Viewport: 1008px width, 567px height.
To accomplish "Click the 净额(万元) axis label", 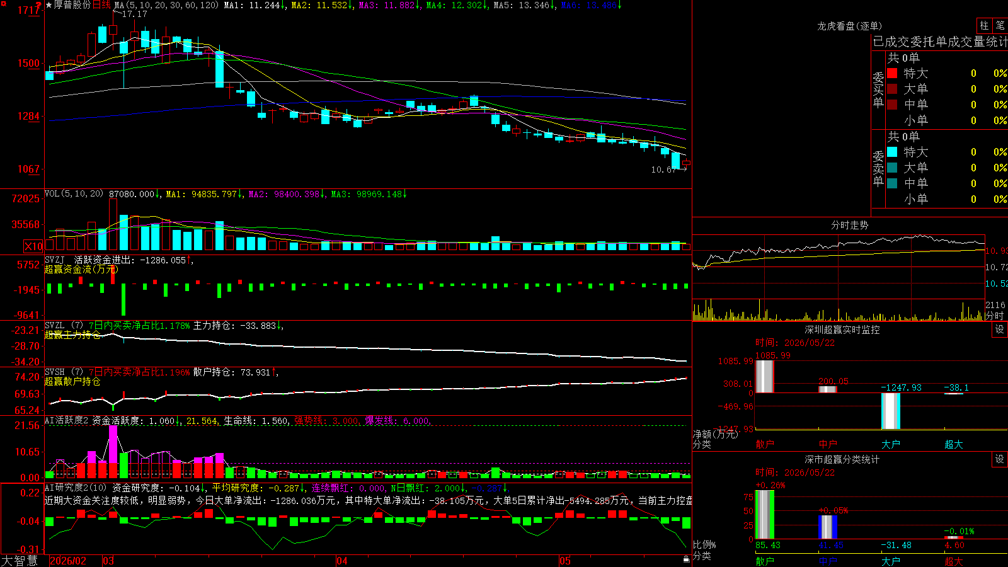I will pyautogui.click(x=715, y=434).
